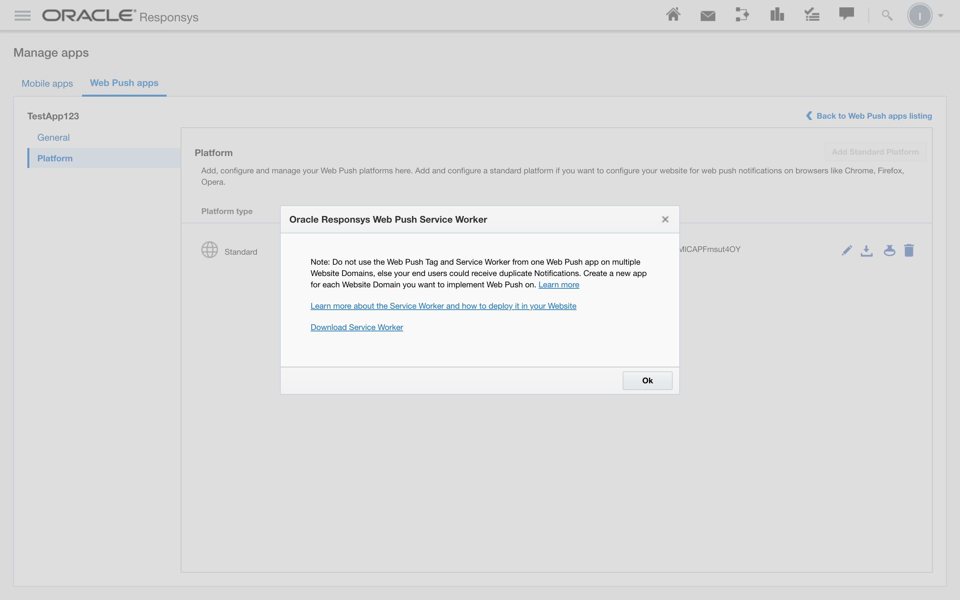Screen dimensions: 960x600
Task: Open the tasks checklist icon
Action: (x=812, y=15)
